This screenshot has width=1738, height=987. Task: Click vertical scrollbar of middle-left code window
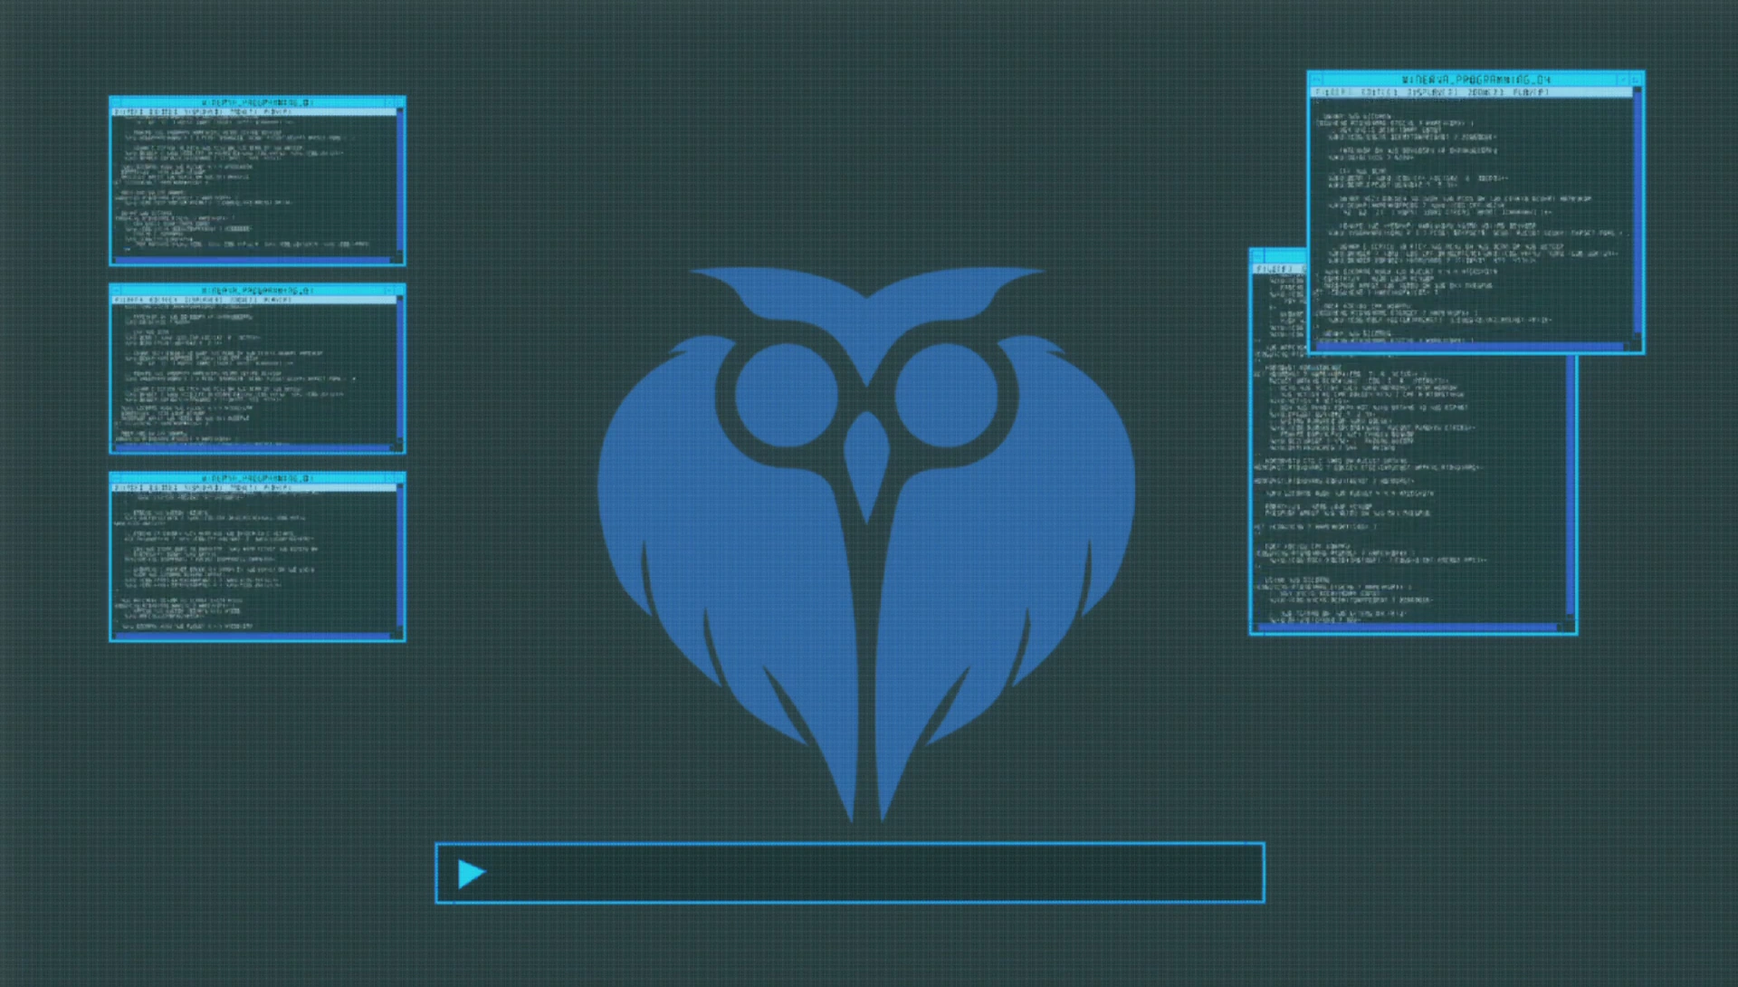(x=400, y=371)
